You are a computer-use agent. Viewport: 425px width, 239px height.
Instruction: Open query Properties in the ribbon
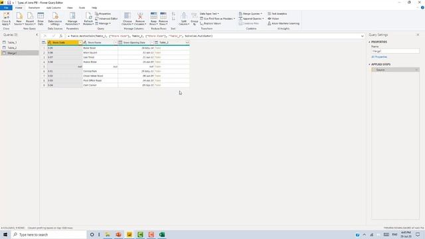click(103, 13)
